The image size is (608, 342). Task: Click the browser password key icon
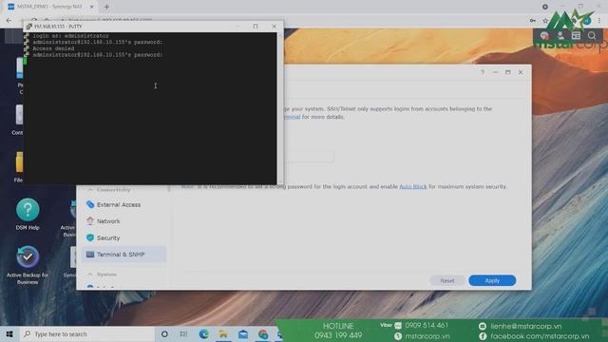point(533,21)
